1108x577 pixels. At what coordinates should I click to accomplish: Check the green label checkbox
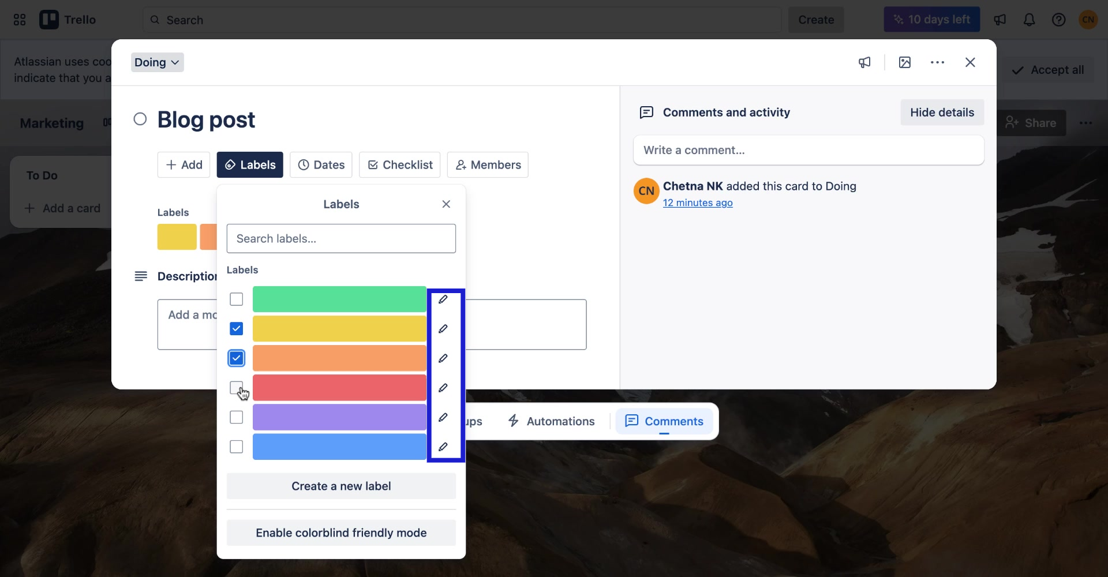click(236, 299)
